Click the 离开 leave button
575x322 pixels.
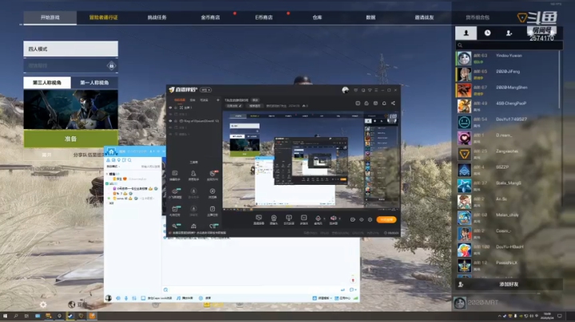(46, 155)
